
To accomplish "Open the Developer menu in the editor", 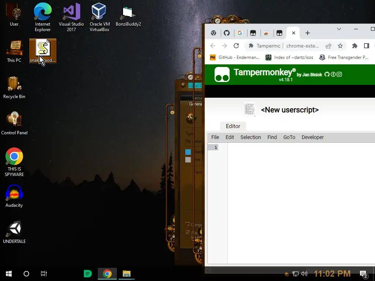I will point(313,137).
